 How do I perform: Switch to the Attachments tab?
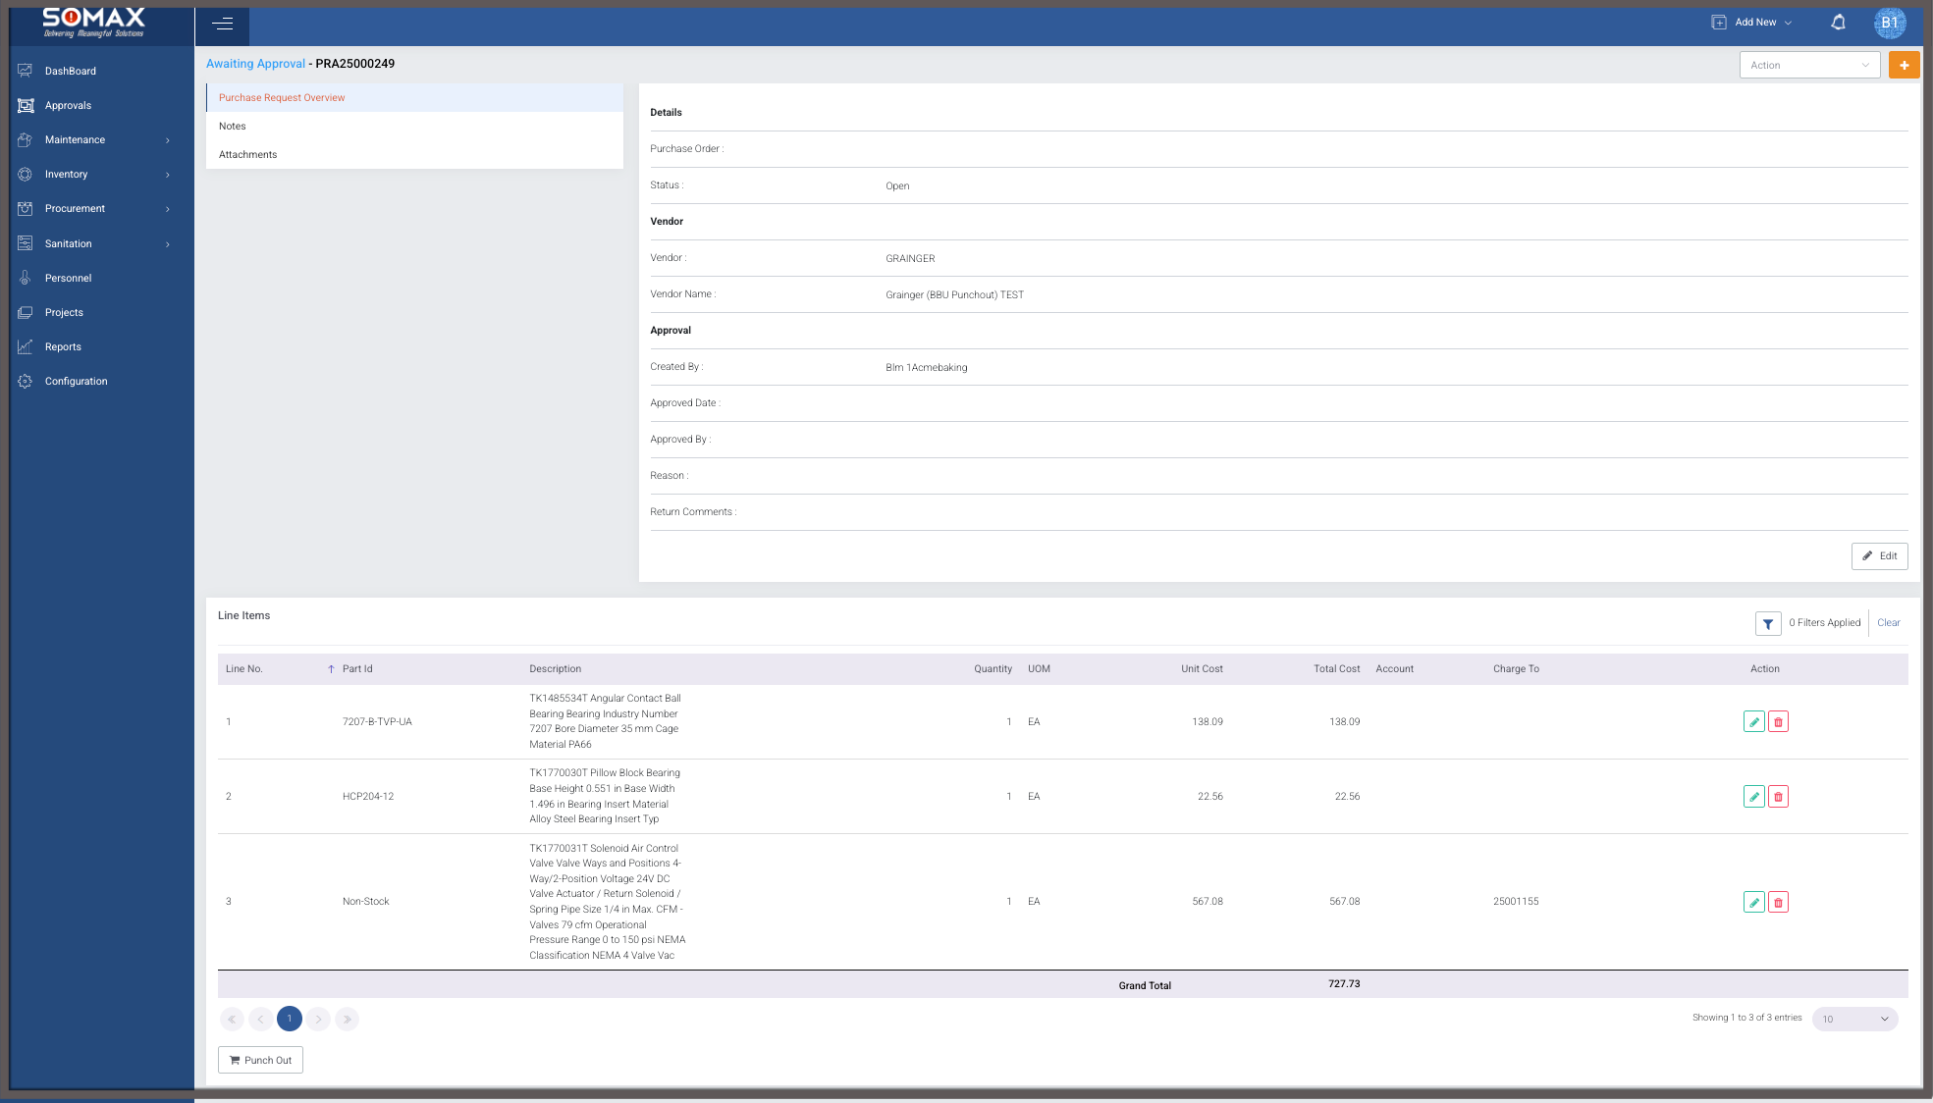click(x=248, y=155)
